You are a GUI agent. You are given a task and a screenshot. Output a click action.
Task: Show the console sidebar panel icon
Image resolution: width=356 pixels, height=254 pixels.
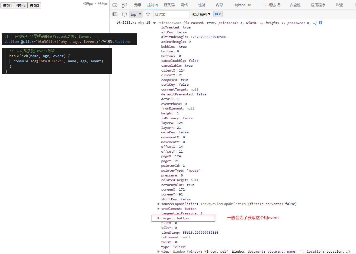[115, 14]
